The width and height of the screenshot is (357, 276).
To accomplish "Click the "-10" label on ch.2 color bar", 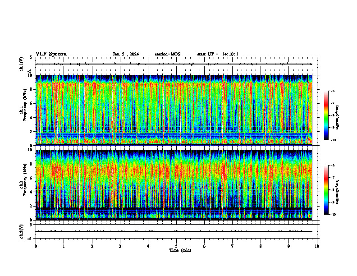I will (x=333, y=215).
